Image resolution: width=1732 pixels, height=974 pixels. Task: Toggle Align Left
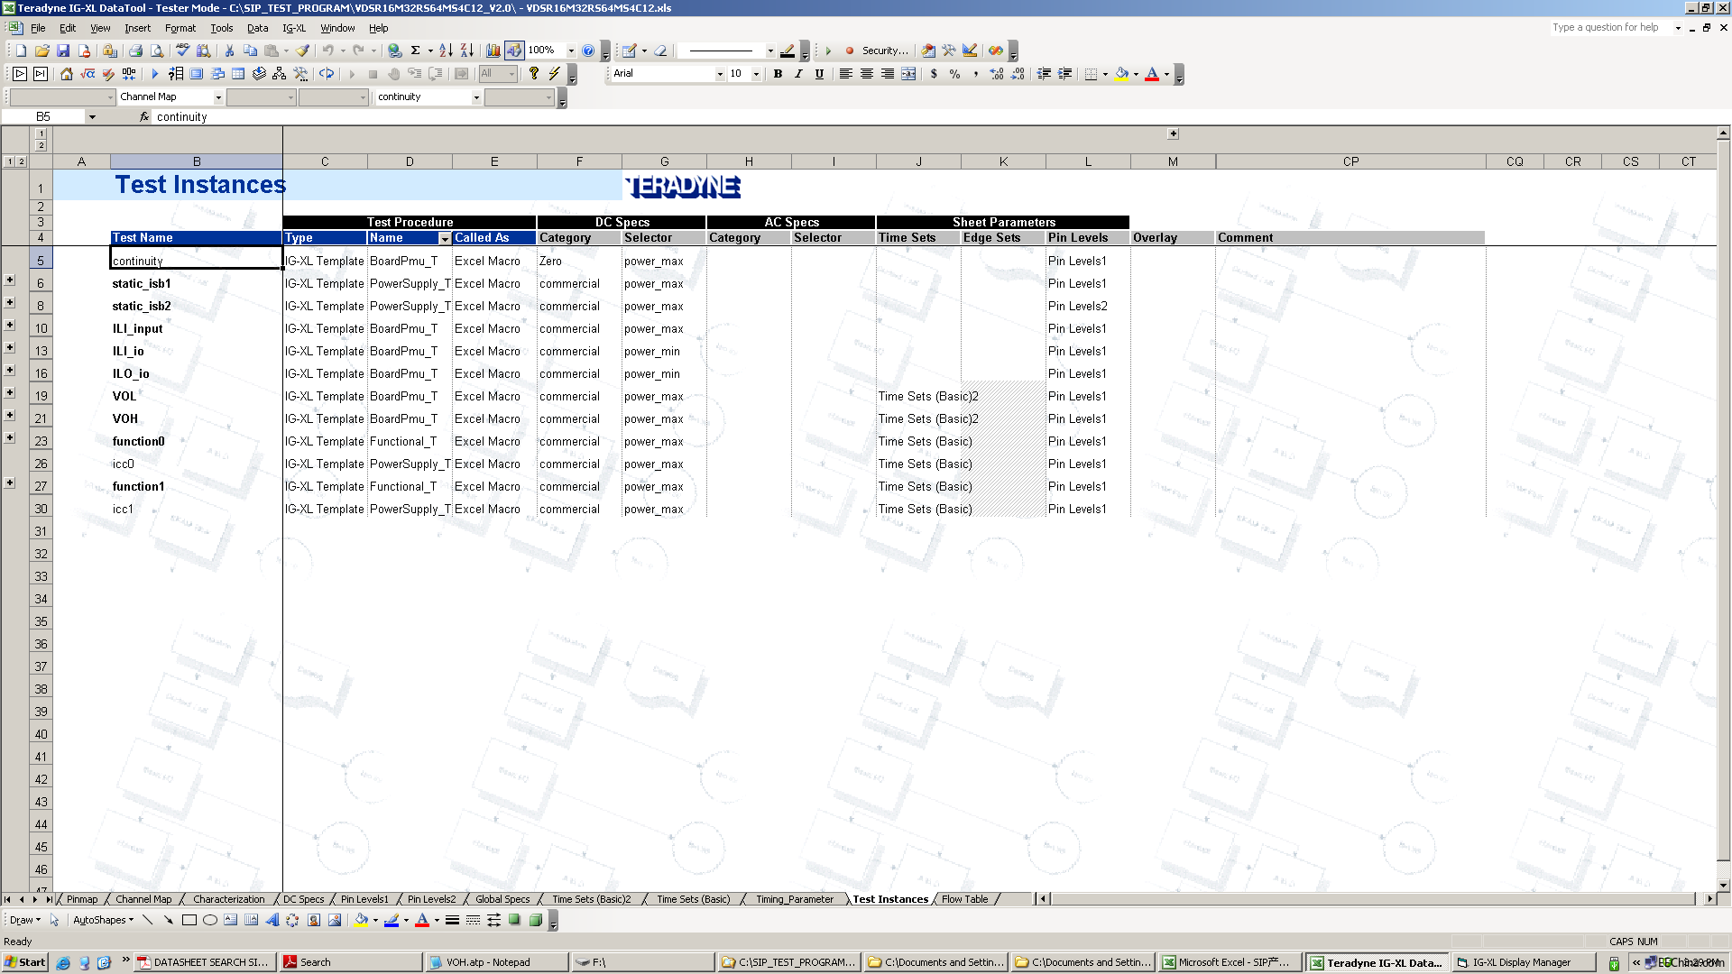(845, 74)
